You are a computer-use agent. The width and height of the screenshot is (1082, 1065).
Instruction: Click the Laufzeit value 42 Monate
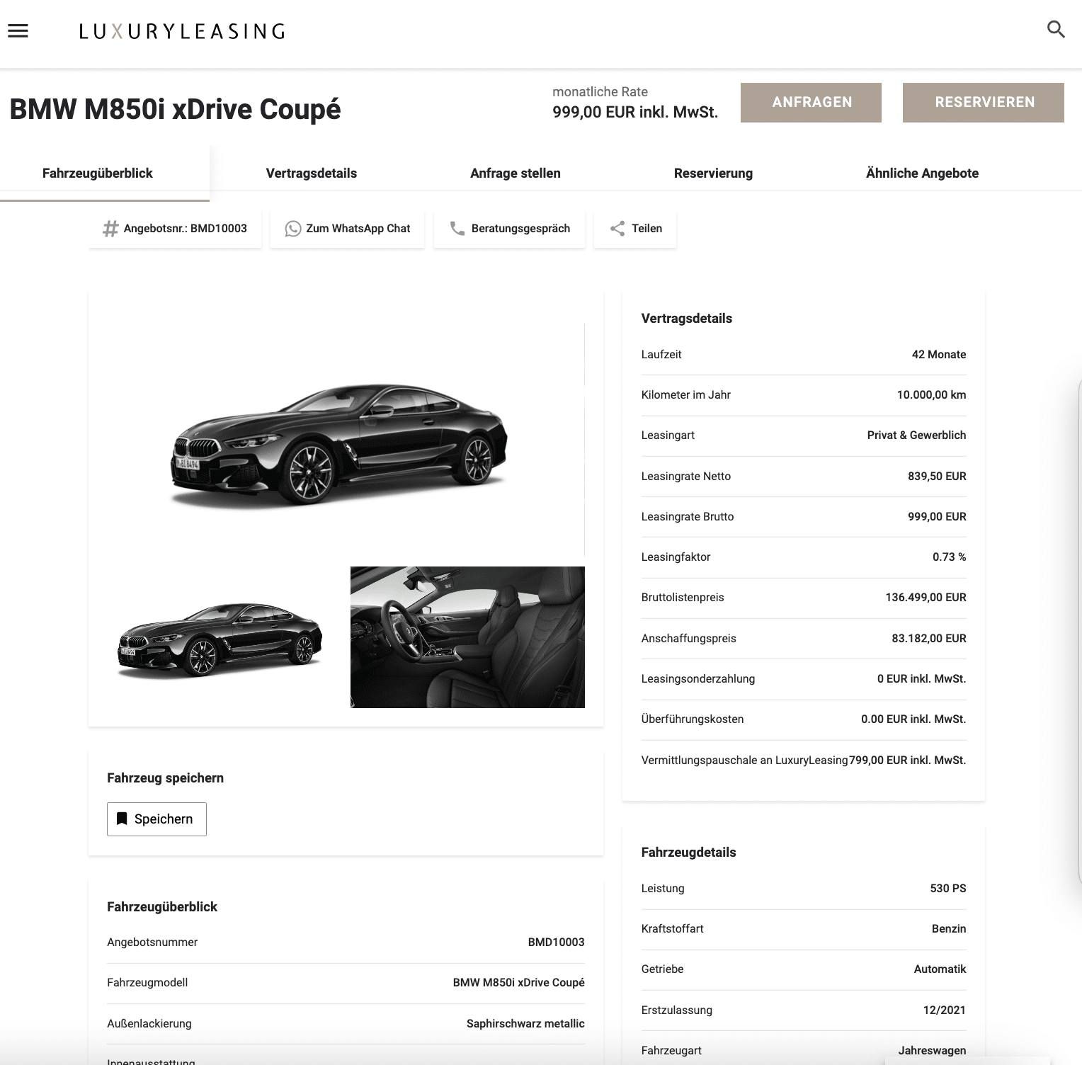click(938, 355)
